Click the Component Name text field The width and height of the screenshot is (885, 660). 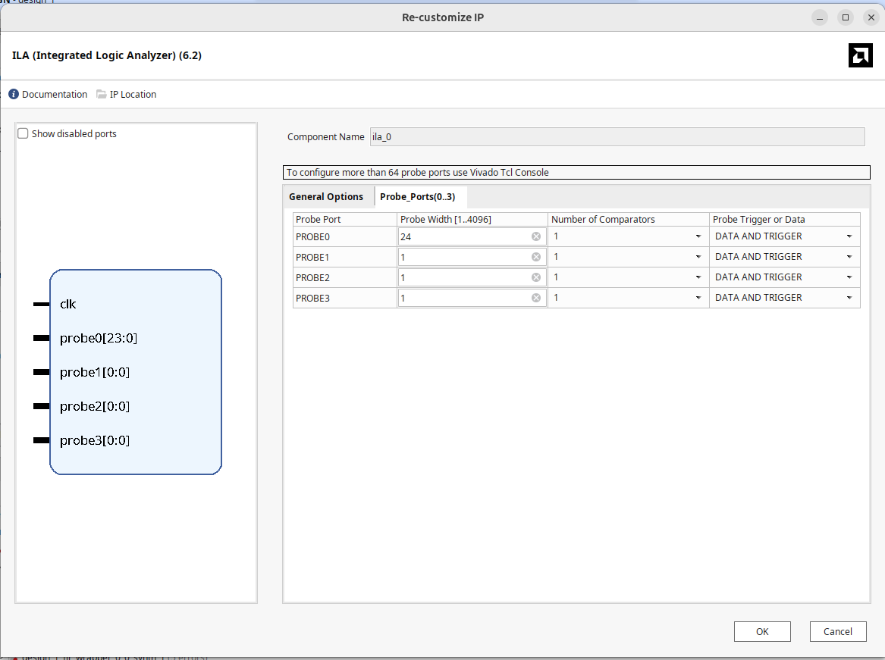coord(617,137)
